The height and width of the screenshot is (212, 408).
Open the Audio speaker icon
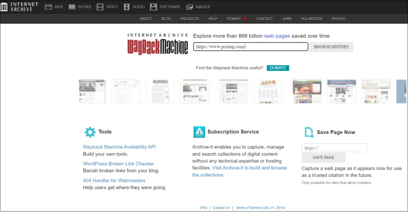point(127,7)
